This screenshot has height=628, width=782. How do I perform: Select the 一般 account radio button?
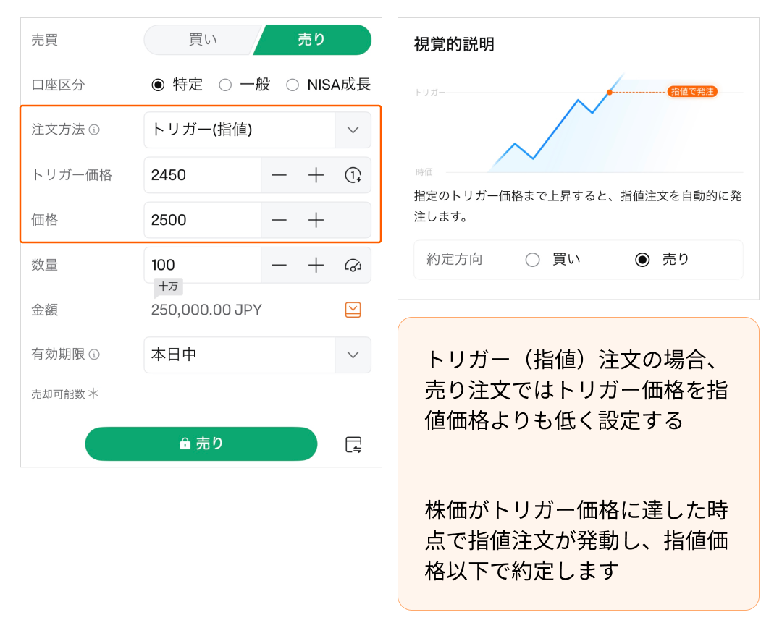pyautogui.click(x=225, y=85)
